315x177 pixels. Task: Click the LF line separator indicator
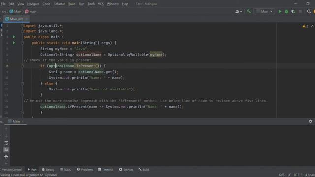[x=289, y=175]
